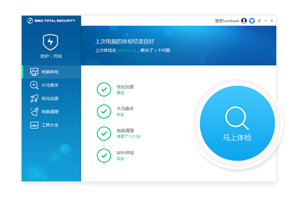Click the 电脑清理 result item text
Screen dimensions: 299x202
[x=125, y=131]
